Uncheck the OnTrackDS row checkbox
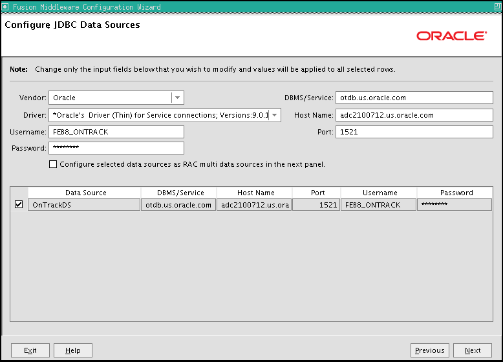 (x=19, y=204)
